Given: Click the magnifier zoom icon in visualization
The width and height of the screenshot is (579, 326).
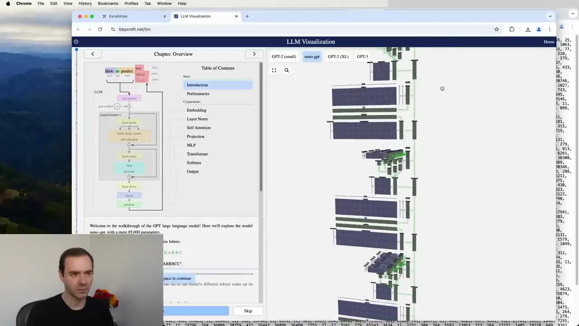Looking at the screenshot, I should pos(286,70).
